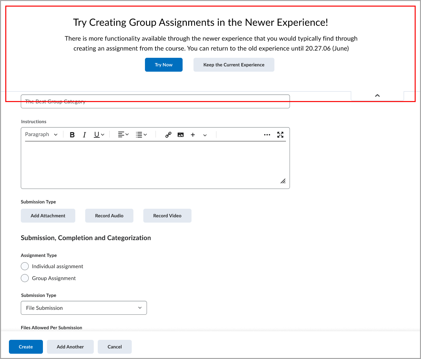
Task: Select the Individual assignment radio button
Action: tap(25, 266)
